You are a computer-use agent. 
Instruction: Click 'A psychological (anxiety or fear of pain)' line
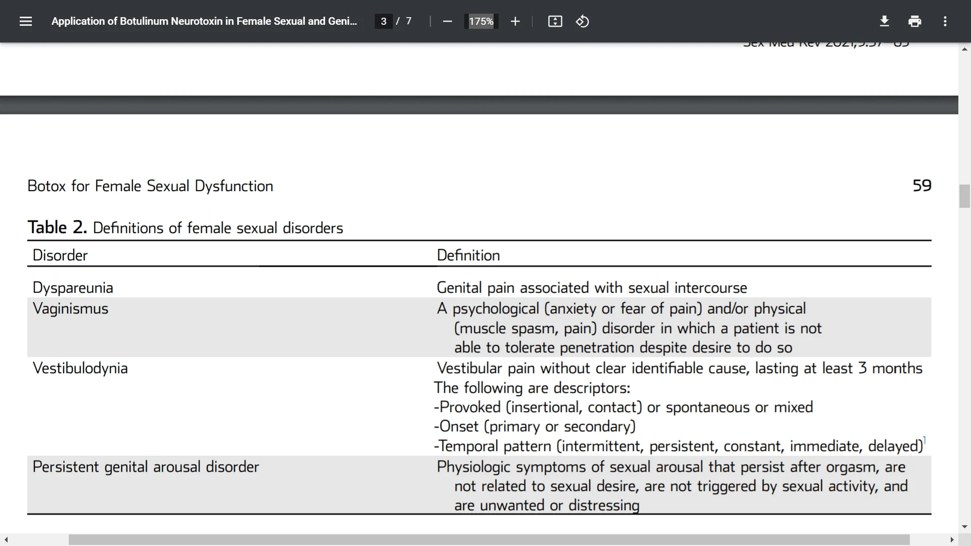622,308
